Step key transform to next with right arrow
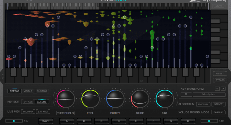 [x=223, y=89]
